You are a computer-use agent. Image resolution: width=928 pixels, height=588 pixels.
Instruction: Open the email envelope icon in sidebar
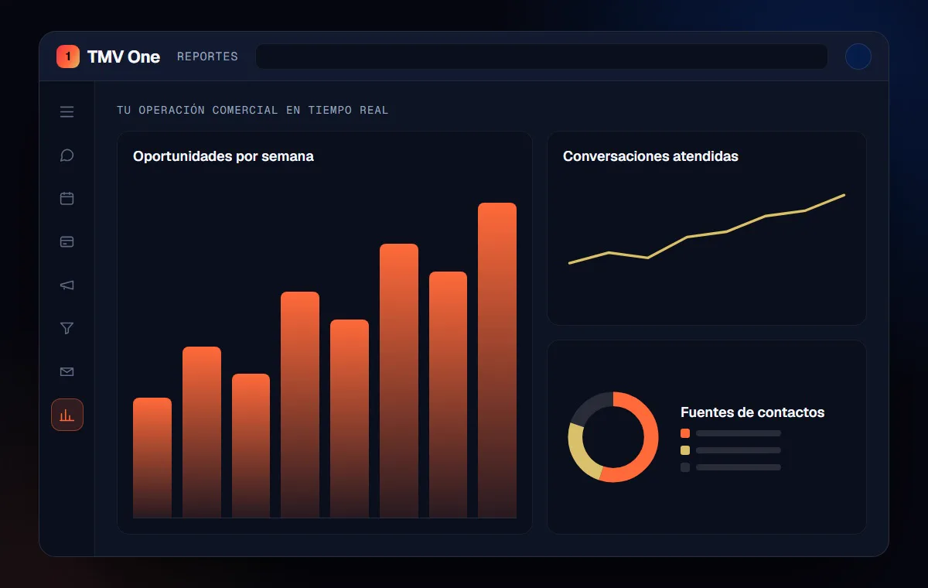click(67, 372)
